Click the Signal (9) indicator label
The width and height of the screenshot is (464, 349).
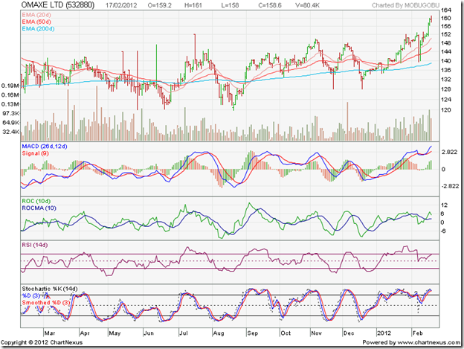pyautogui.click(x=35, y=153)
